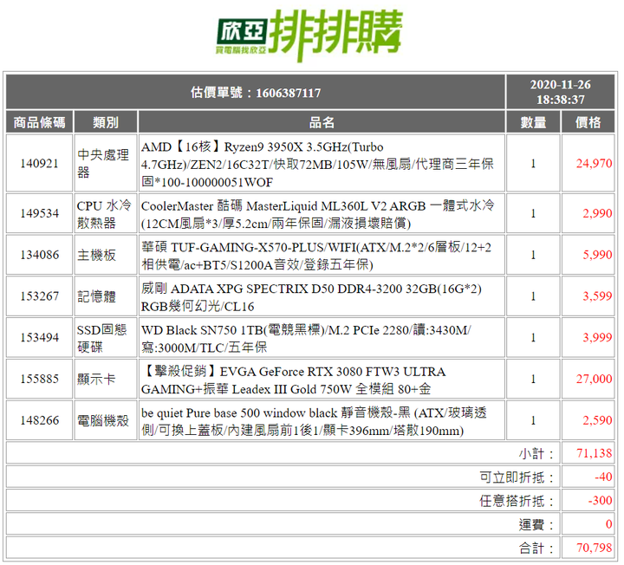This screenshot has height=565, width=624.
Task: Select barcode 134086
Action: click(39, 255)
